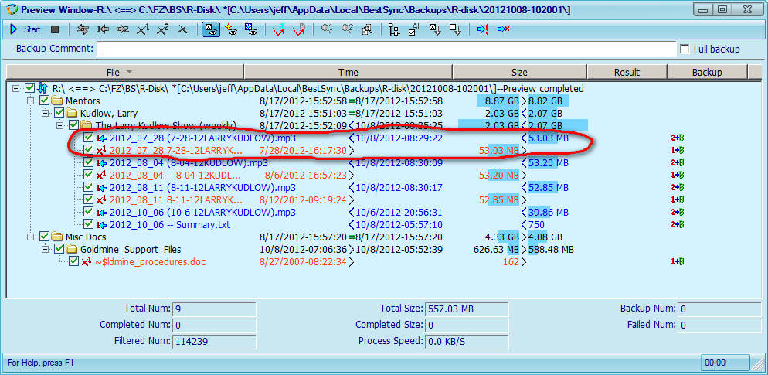Collapse the Misc Docs folder node
This screenshot has height=375, width=768.
tap(31, 237)
